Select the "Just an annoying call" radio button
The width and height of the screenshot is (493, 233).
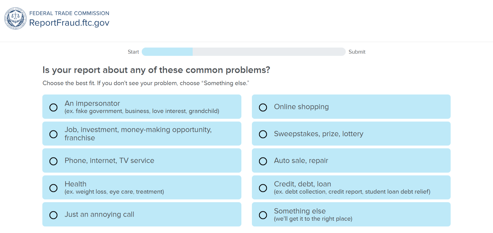pos(53,215)
